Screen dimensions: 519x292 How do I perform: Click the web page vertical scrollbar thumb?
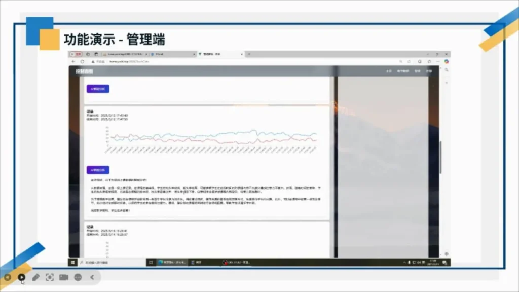click(x=440, y=157)
